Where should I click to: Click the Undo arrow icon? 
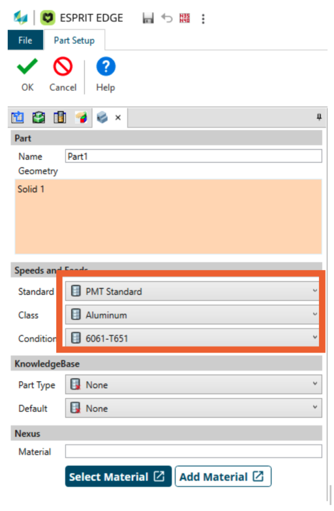[166, 18]
